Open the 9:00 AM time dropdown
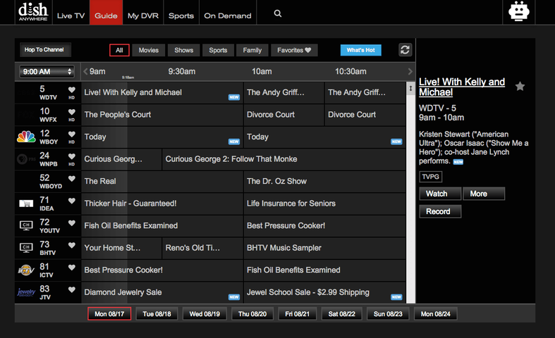555x338 pixels. [47, 72]
